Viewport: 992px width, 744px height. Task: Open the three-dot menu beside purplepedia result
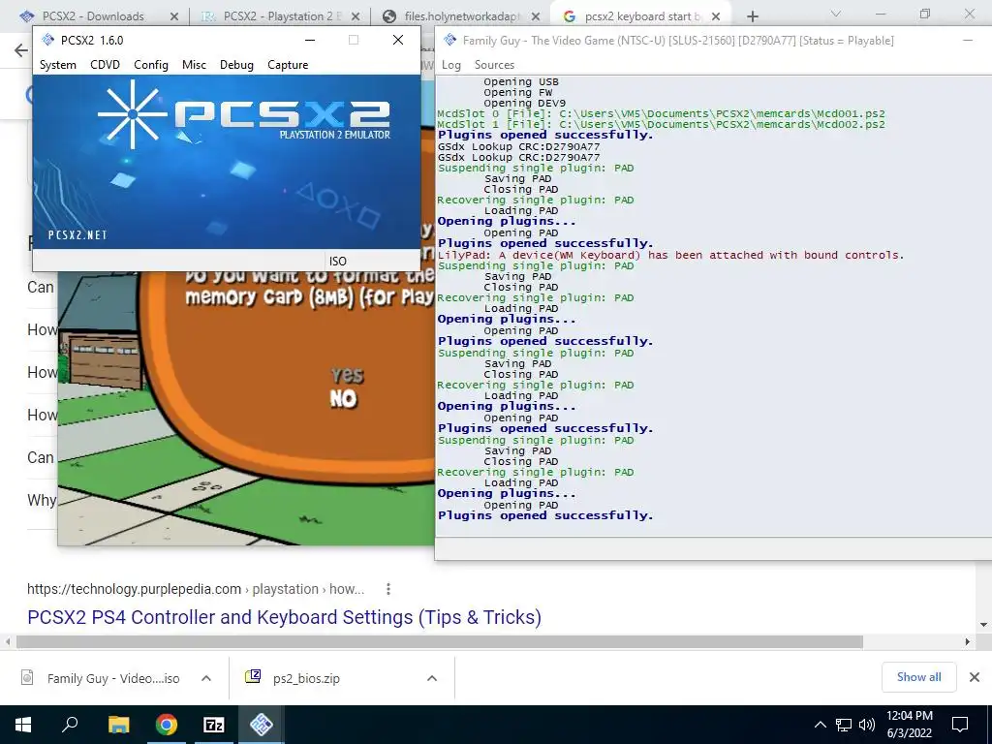pyautogui.click(x=387, y=589)
